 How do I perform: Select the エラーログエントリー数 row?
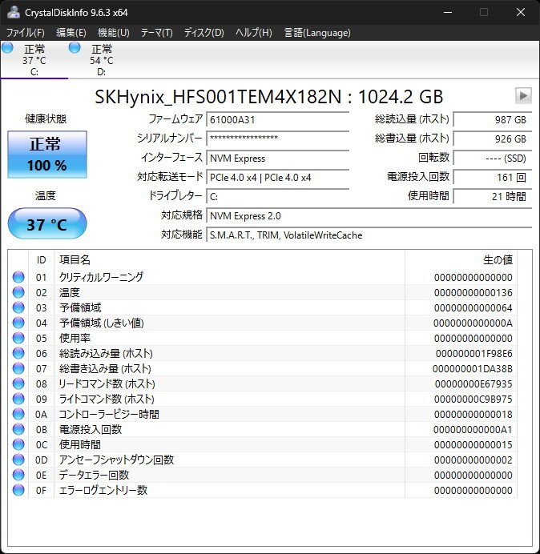263,490
